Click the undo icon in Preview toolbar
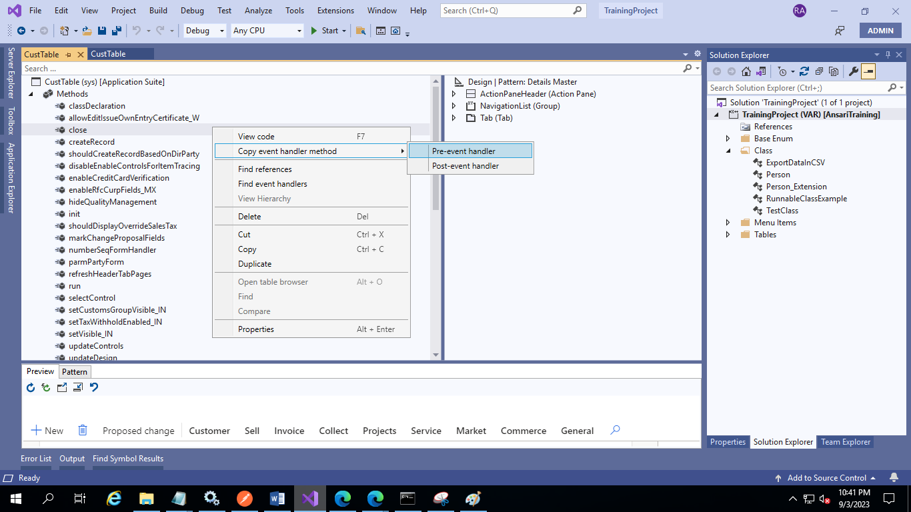Viewport: 911px width, 512px height. point(94,387)
